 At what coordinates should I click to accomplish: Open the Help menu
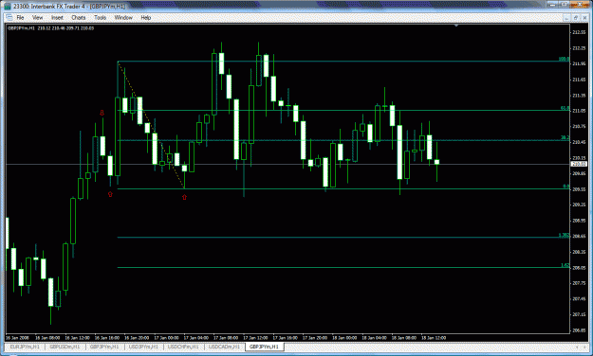146,17
